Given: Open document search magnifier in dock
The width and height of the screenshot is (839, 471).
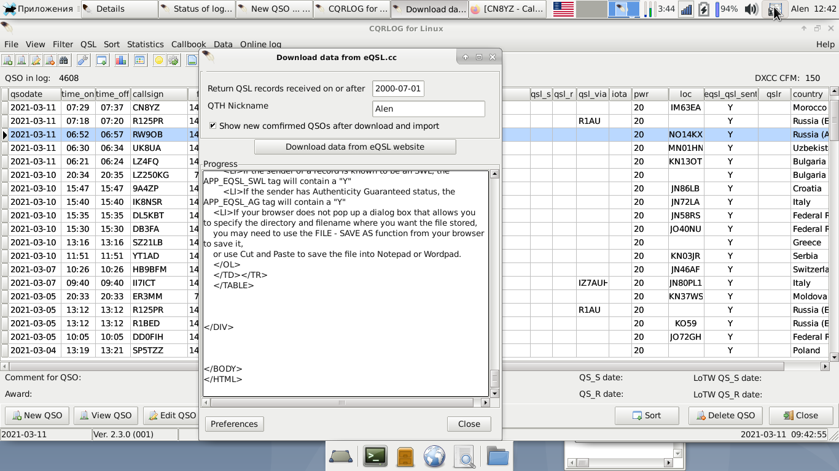Looking at the screenshot, I should tap(465, 457).
